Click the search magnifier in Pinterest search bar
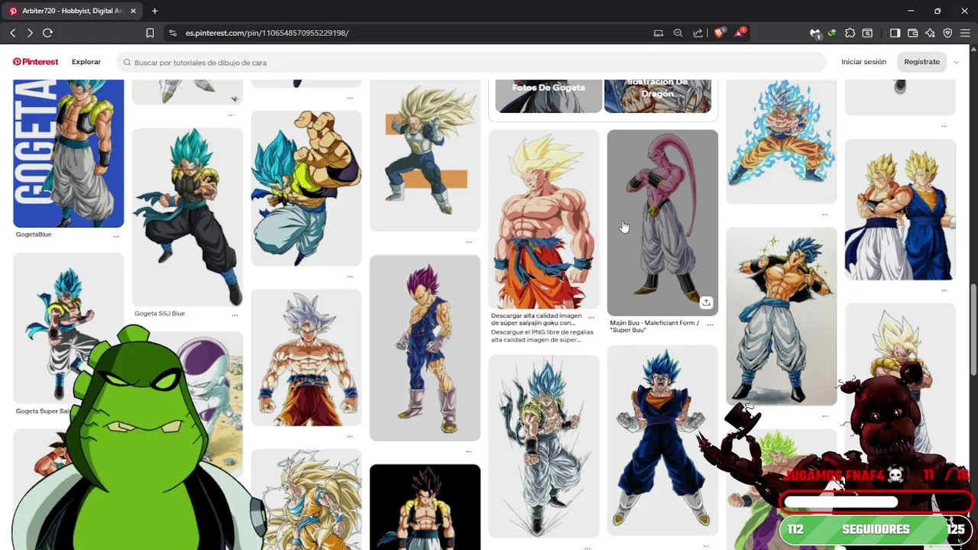This screenshot has width=978, height=550. (x=127, y=63)
